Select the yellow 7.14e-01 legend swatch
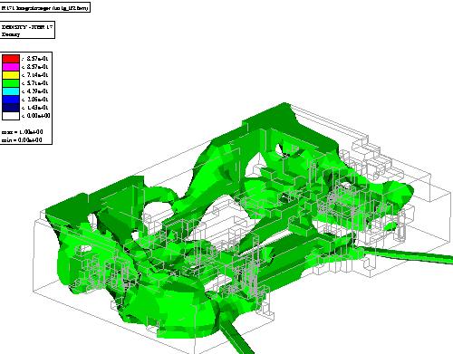 click(x=11, y=75)
